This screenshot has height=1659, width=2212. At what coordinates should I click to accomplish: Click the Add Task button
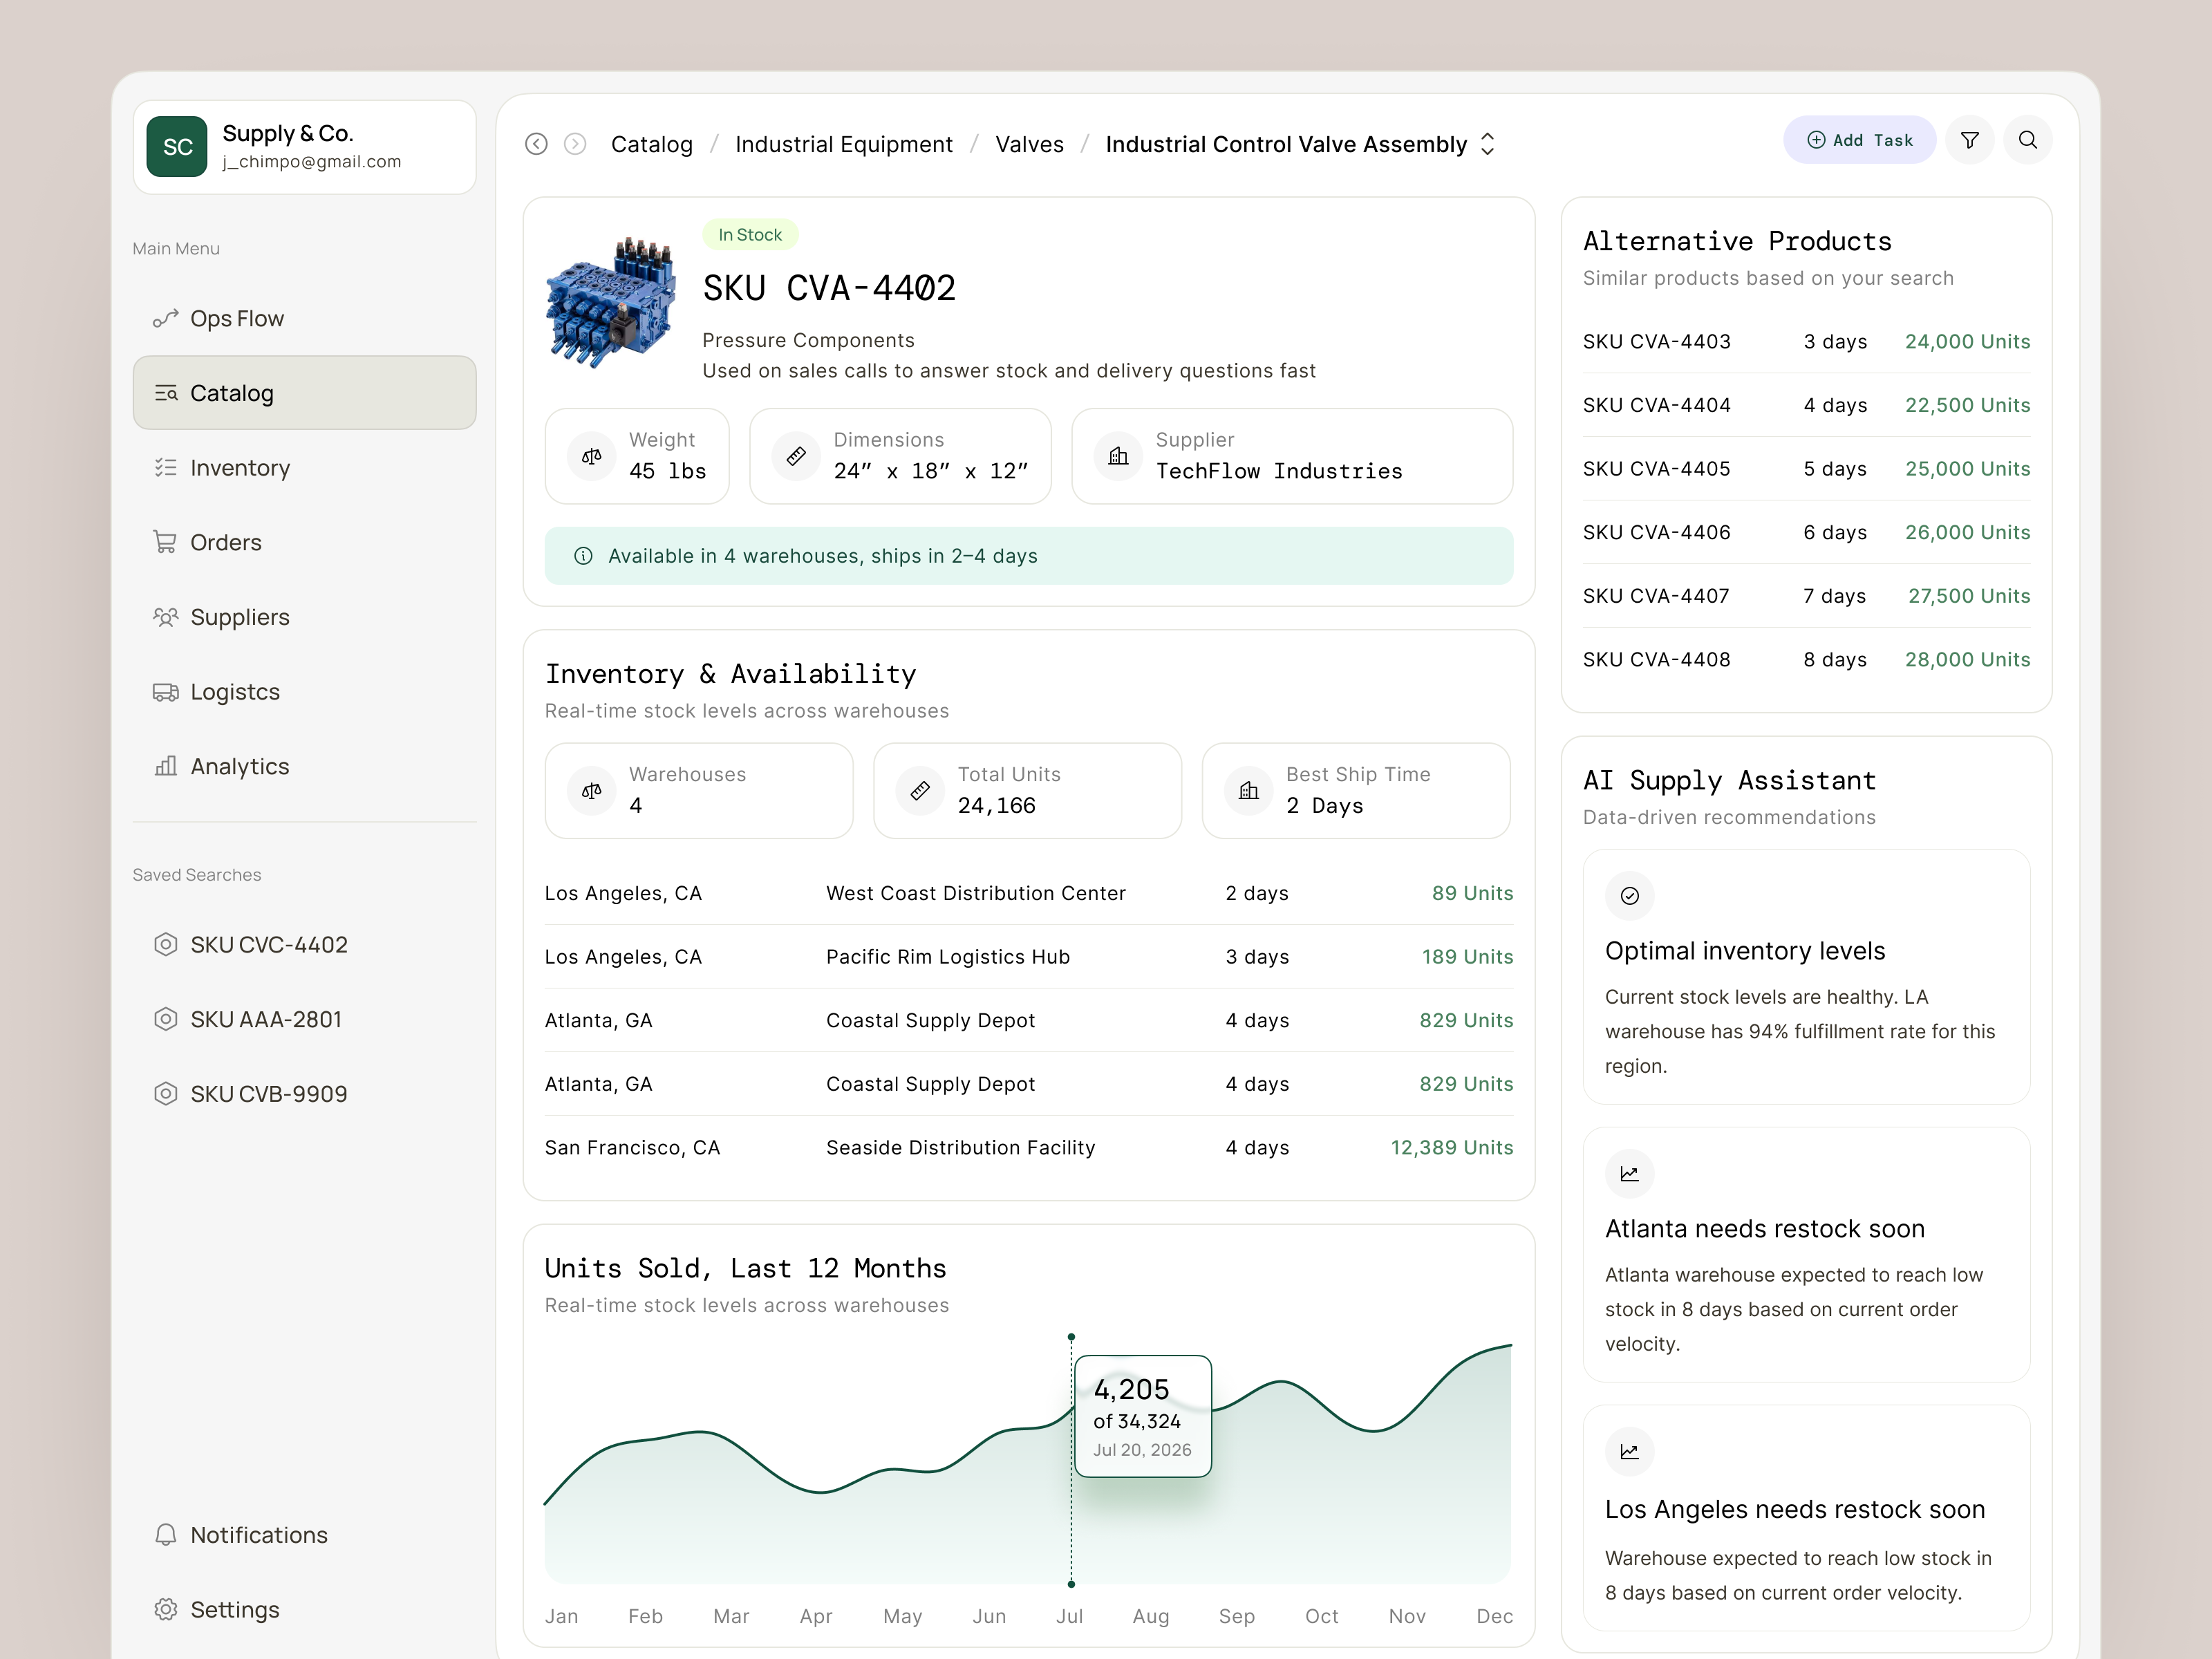[x=1860, y=140]
